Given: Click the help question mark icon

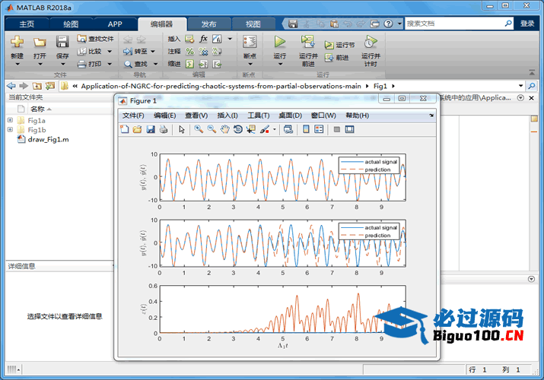Looking at the screenshot, I should tap(388, 24).
